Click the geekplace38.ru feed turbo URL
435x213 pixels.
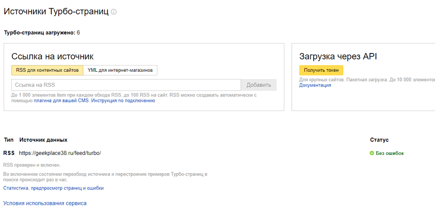coord(60,153)
